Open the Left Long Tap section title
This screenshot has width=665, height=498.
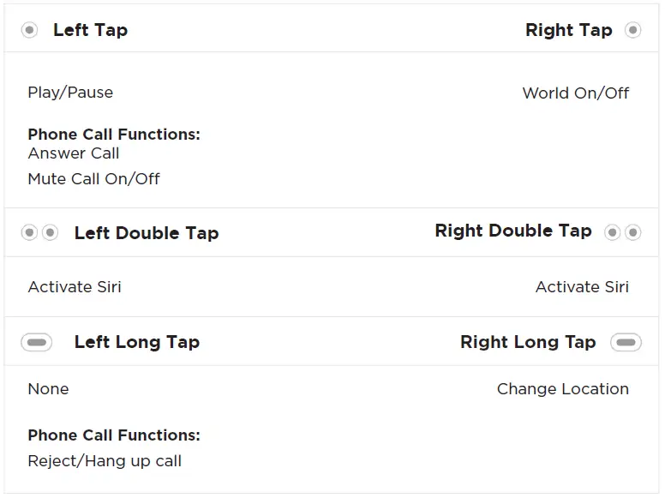(137, 342)
